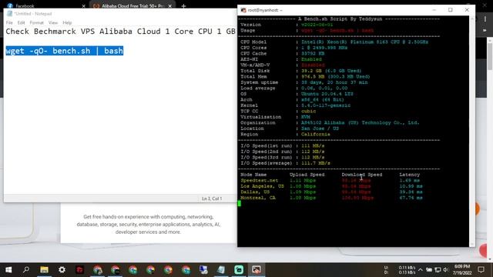Click the browser page vertical scrollbar
Screen dimensions: 493x277
click(490, 56)
